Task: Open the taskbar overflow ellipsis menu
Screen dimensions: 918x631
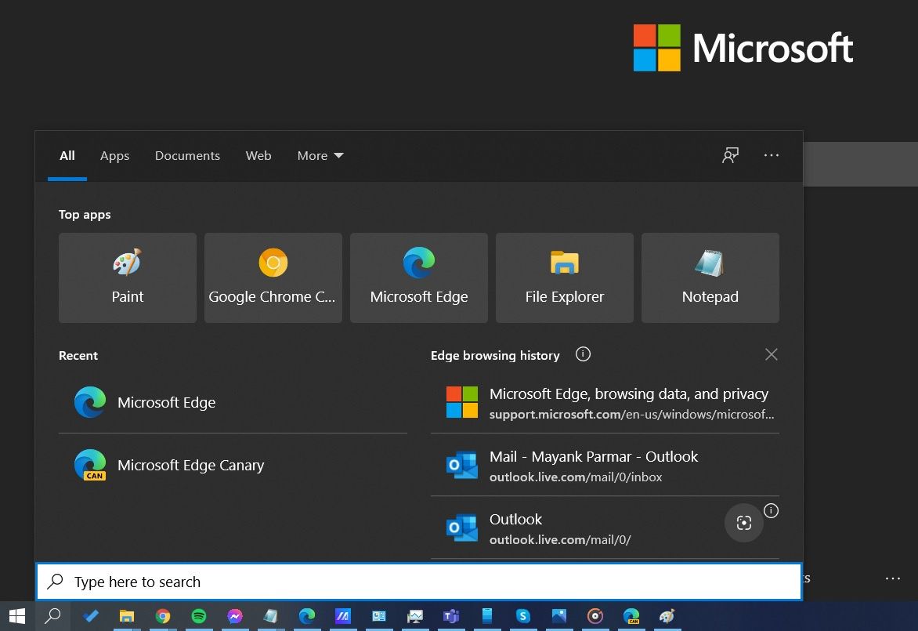Action: coord(892,578)
